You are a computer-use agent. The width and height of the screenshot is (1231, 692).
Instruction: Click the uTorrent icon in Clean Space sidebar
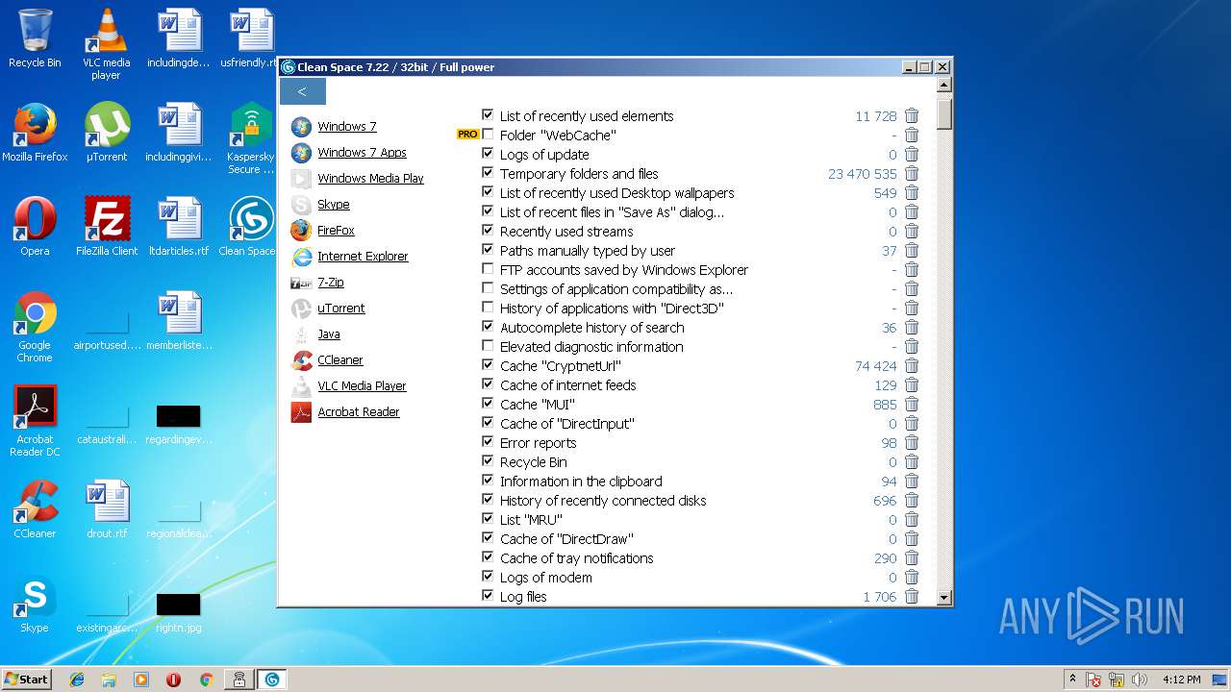pos(301,309)
